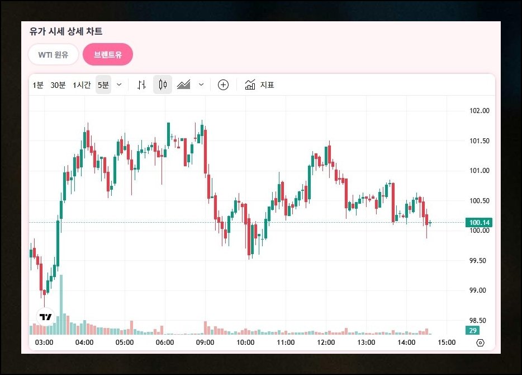Select the area chart style icon
This screenshot has width=522, height=375.
[183, 85]
